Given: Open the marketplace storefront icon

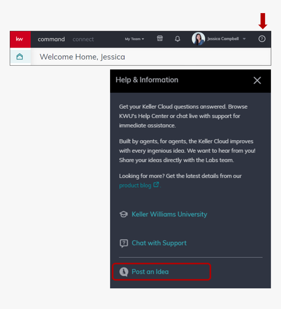Looking at the screenshot, I should point(160,39).
